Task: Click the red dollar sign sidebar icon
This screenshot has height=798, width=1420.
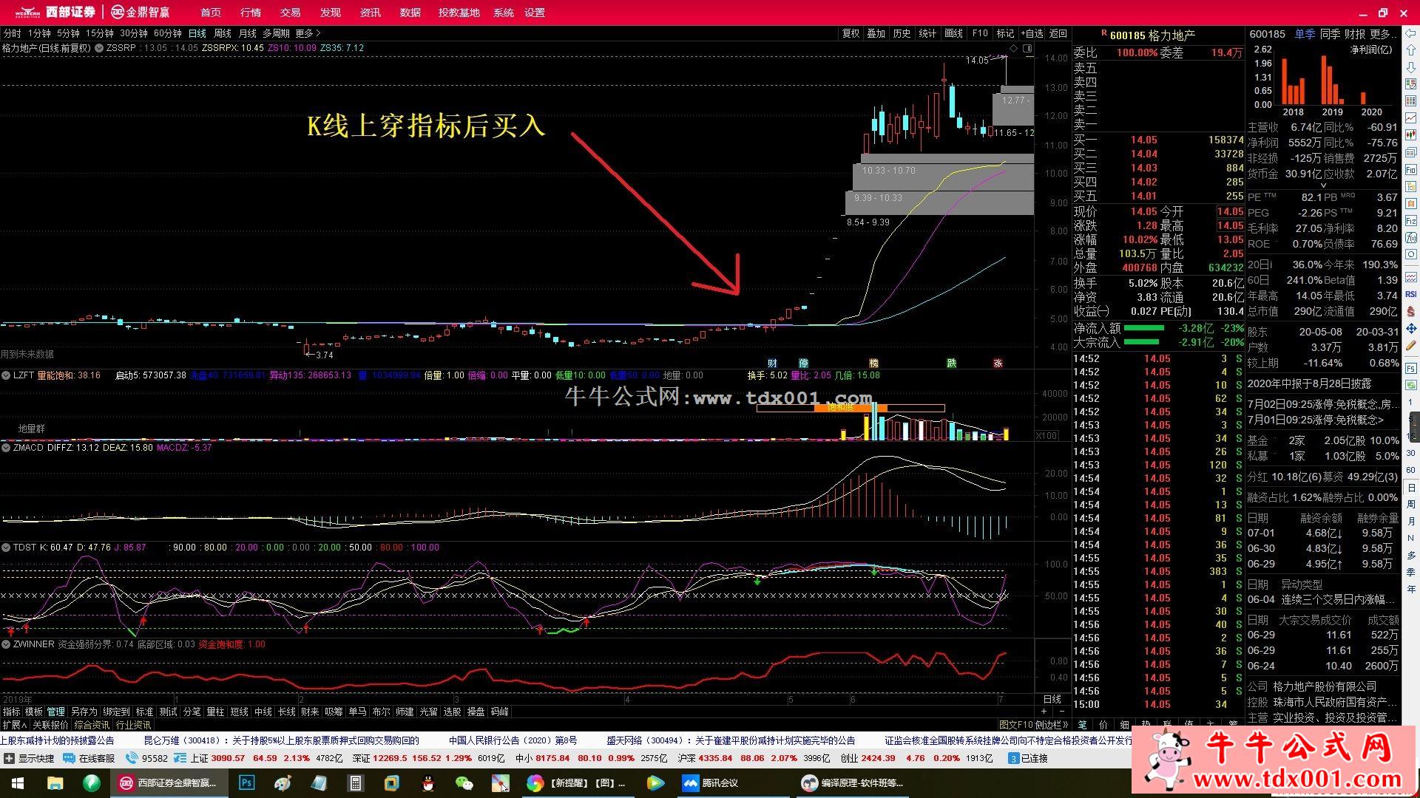Action: pyautogui.click(x=1411, y=311)
